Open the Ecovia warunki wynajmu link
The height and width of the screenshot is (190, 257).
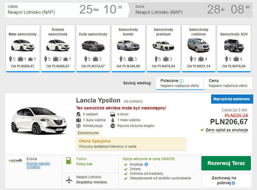[x=39, y=165]
